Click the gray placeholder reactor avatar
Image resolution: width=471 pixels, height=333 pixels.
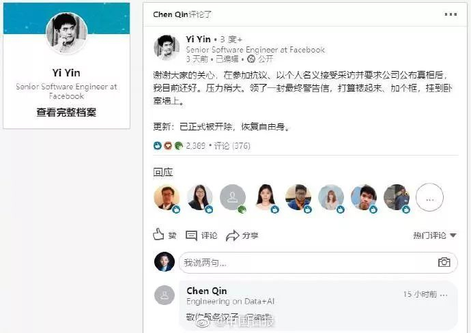pos(233,197)
